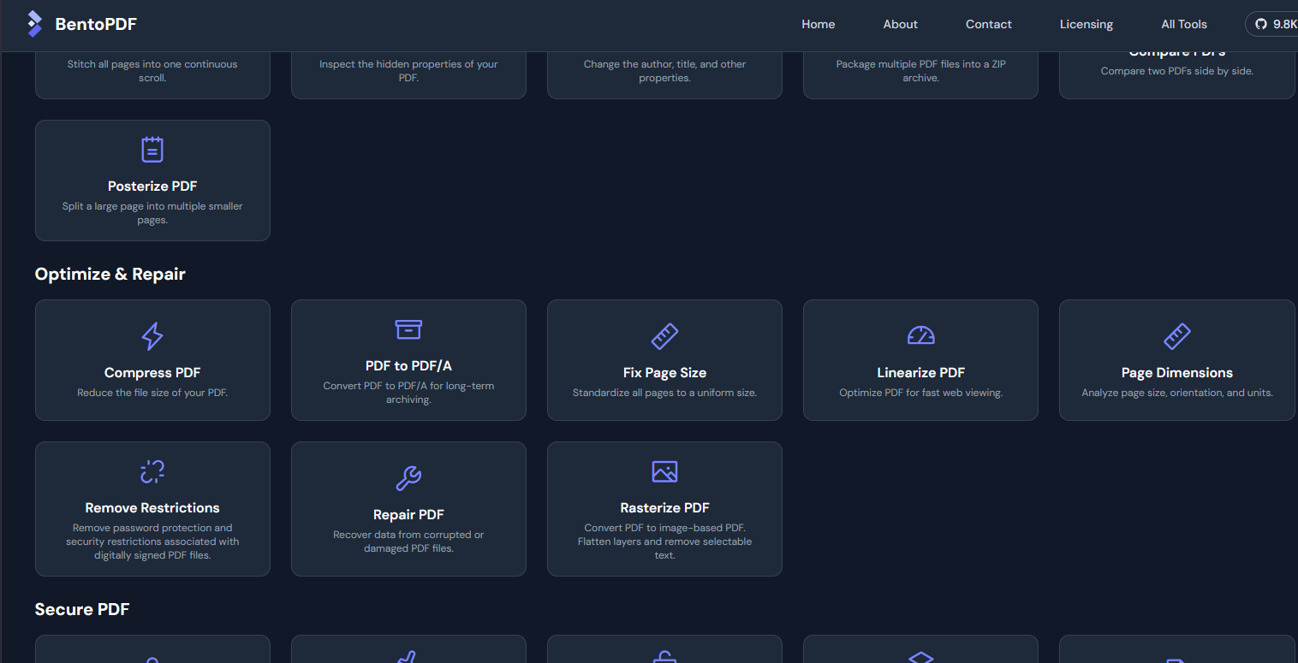The image size is (1298, 663).
Task: Click "Package multiple PDF files into a ZIP archive." text
Action: point(920,70)
